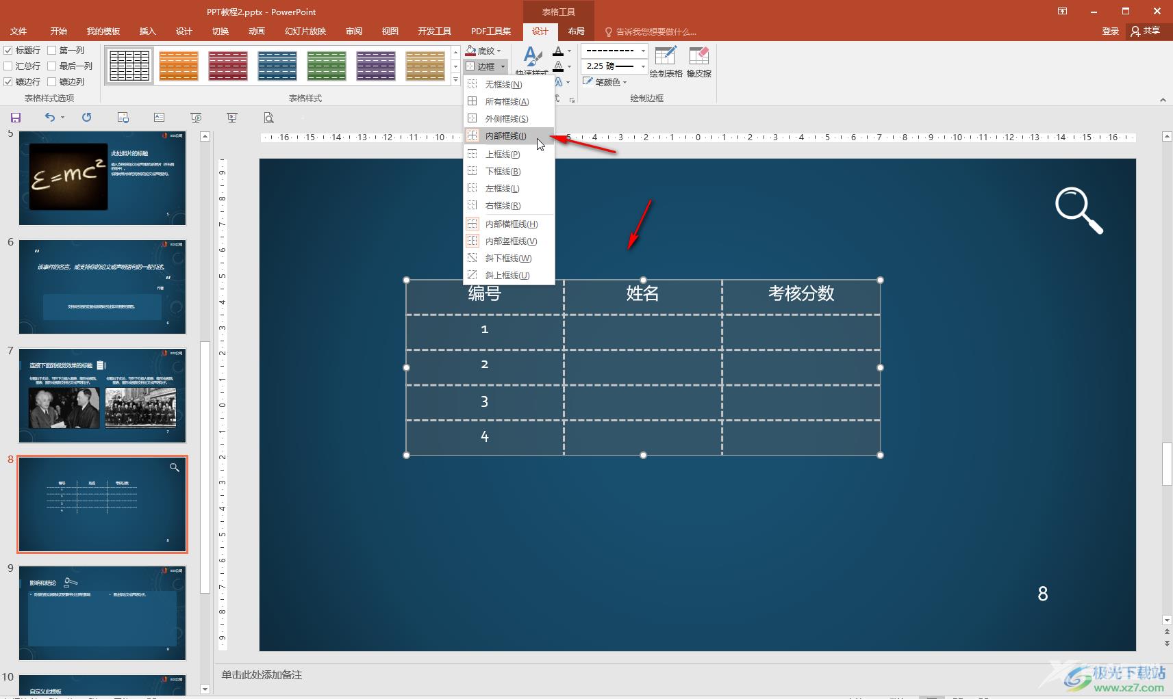
Task: Apply the orange table style
Action: (x=179, y=66)
